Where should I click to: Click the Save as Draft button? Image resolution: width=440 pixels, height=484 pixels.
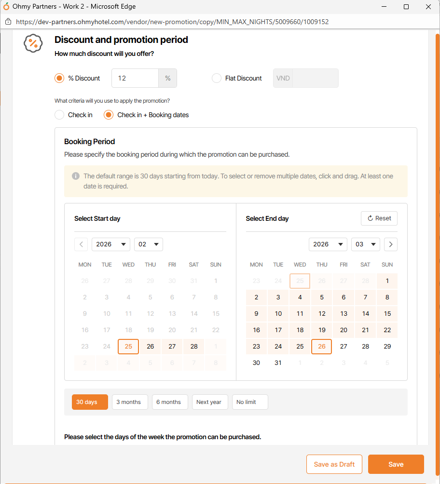(x=334, y=464)
